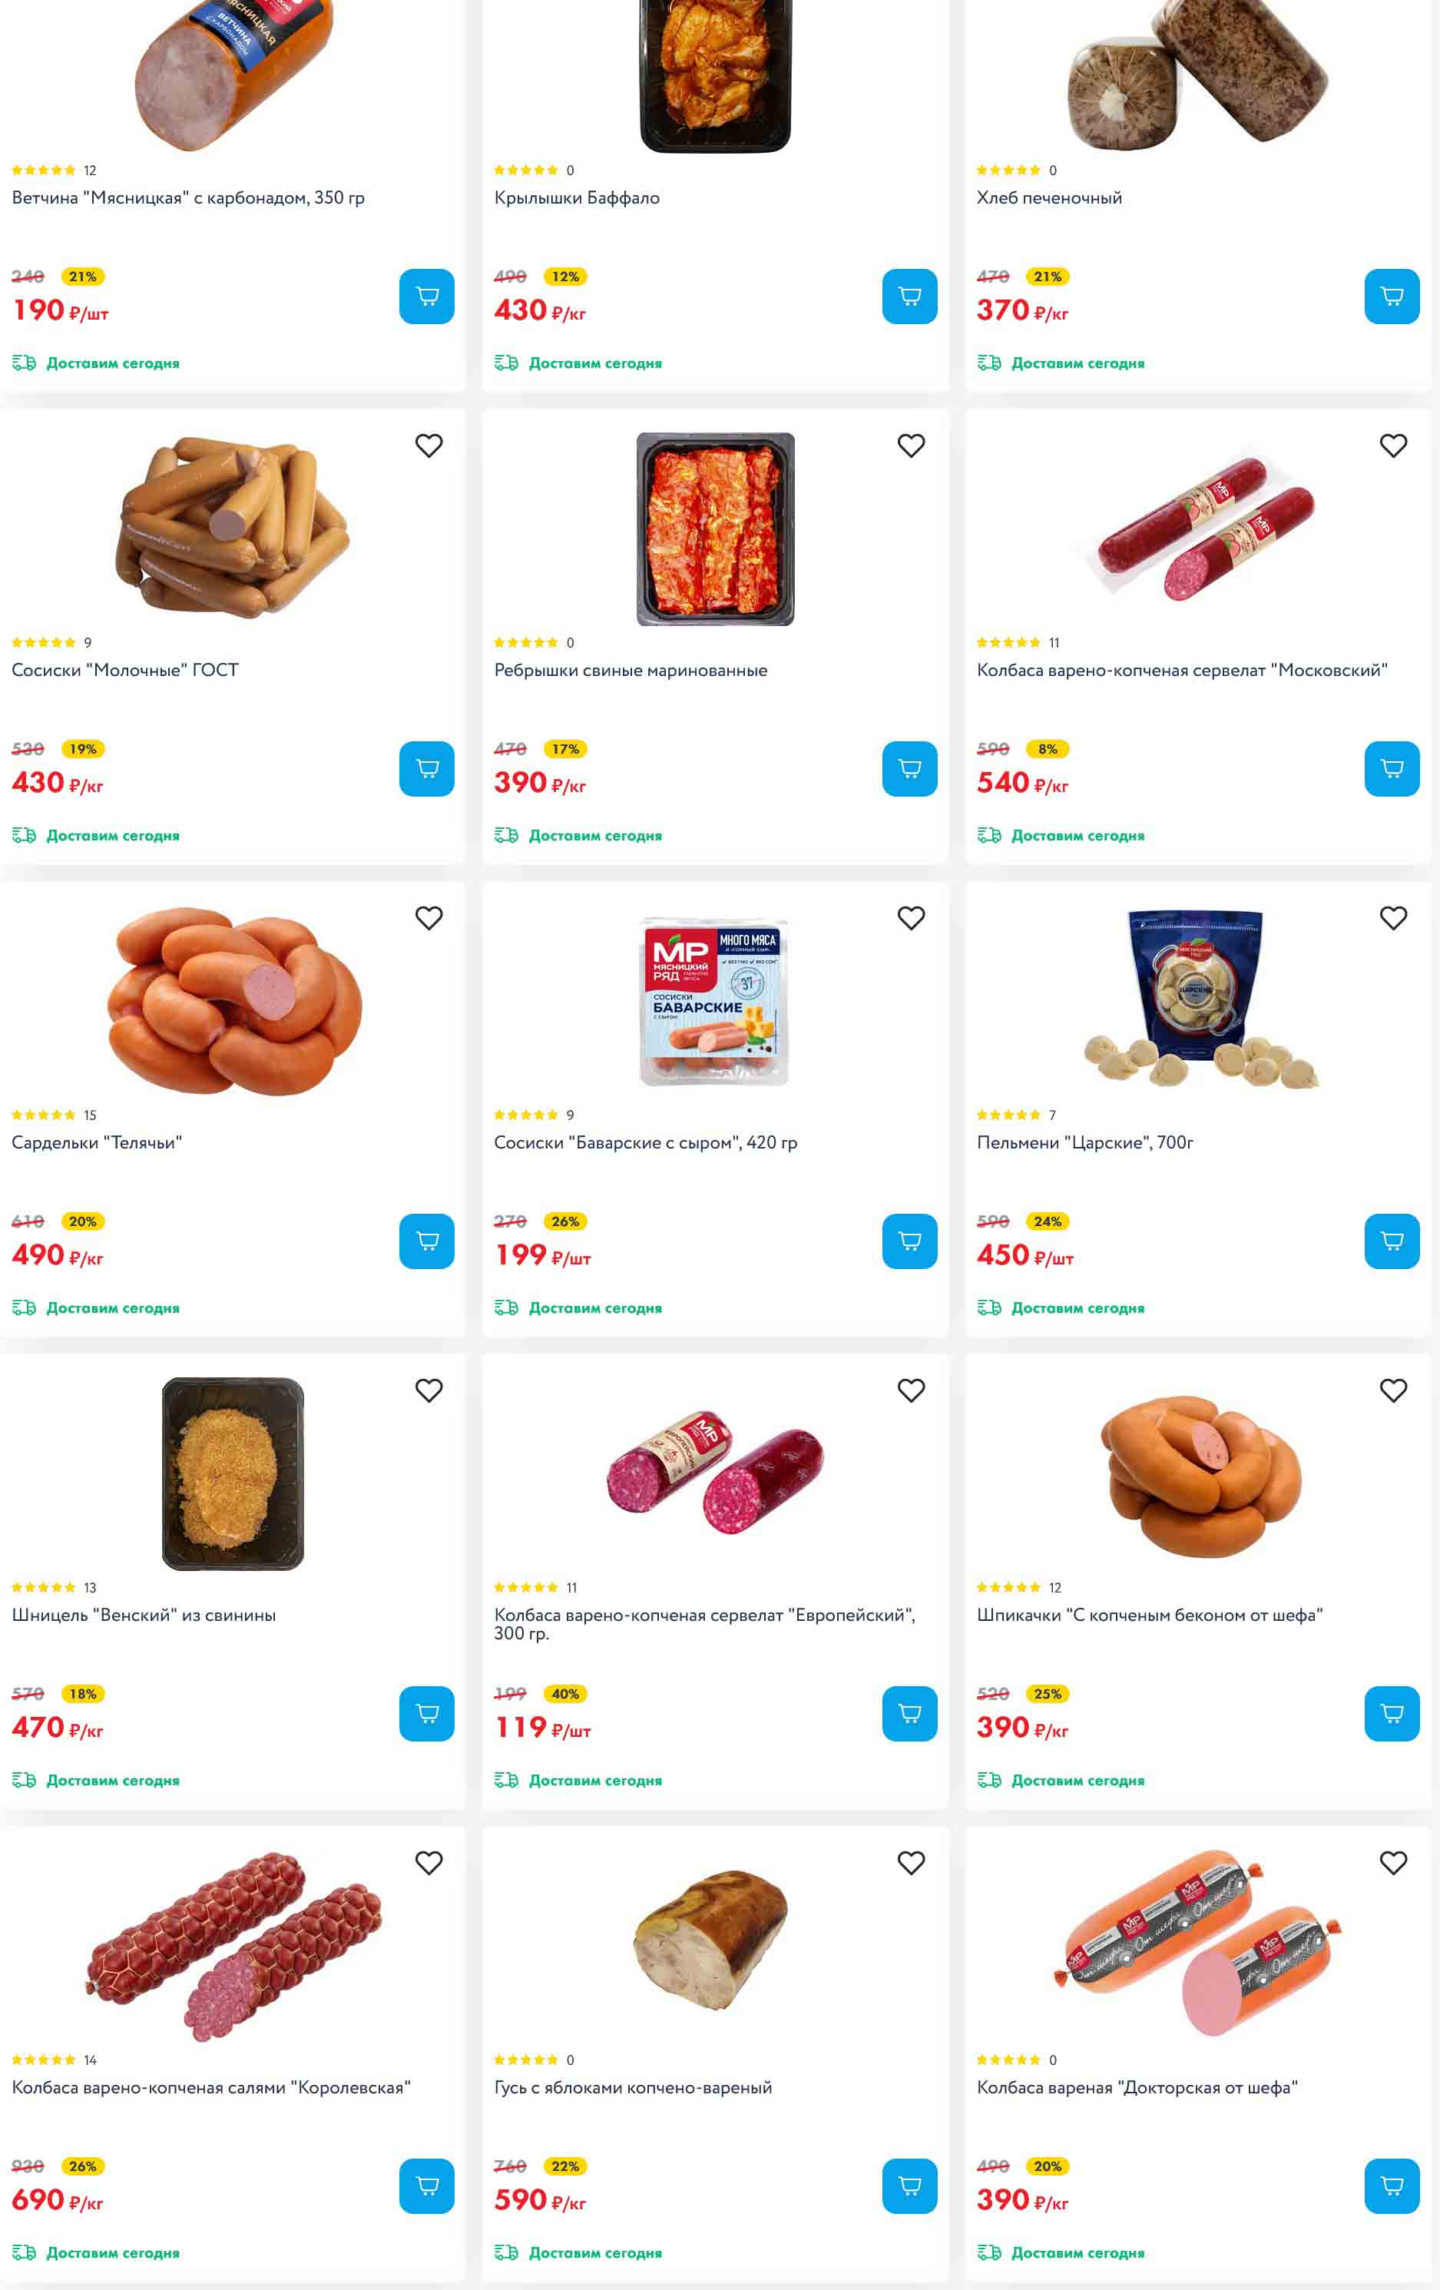Open Сосиски "Баварские с сыром" product title
Viewport: 1440px width, 2290px height.
(x=645, y=1142)
